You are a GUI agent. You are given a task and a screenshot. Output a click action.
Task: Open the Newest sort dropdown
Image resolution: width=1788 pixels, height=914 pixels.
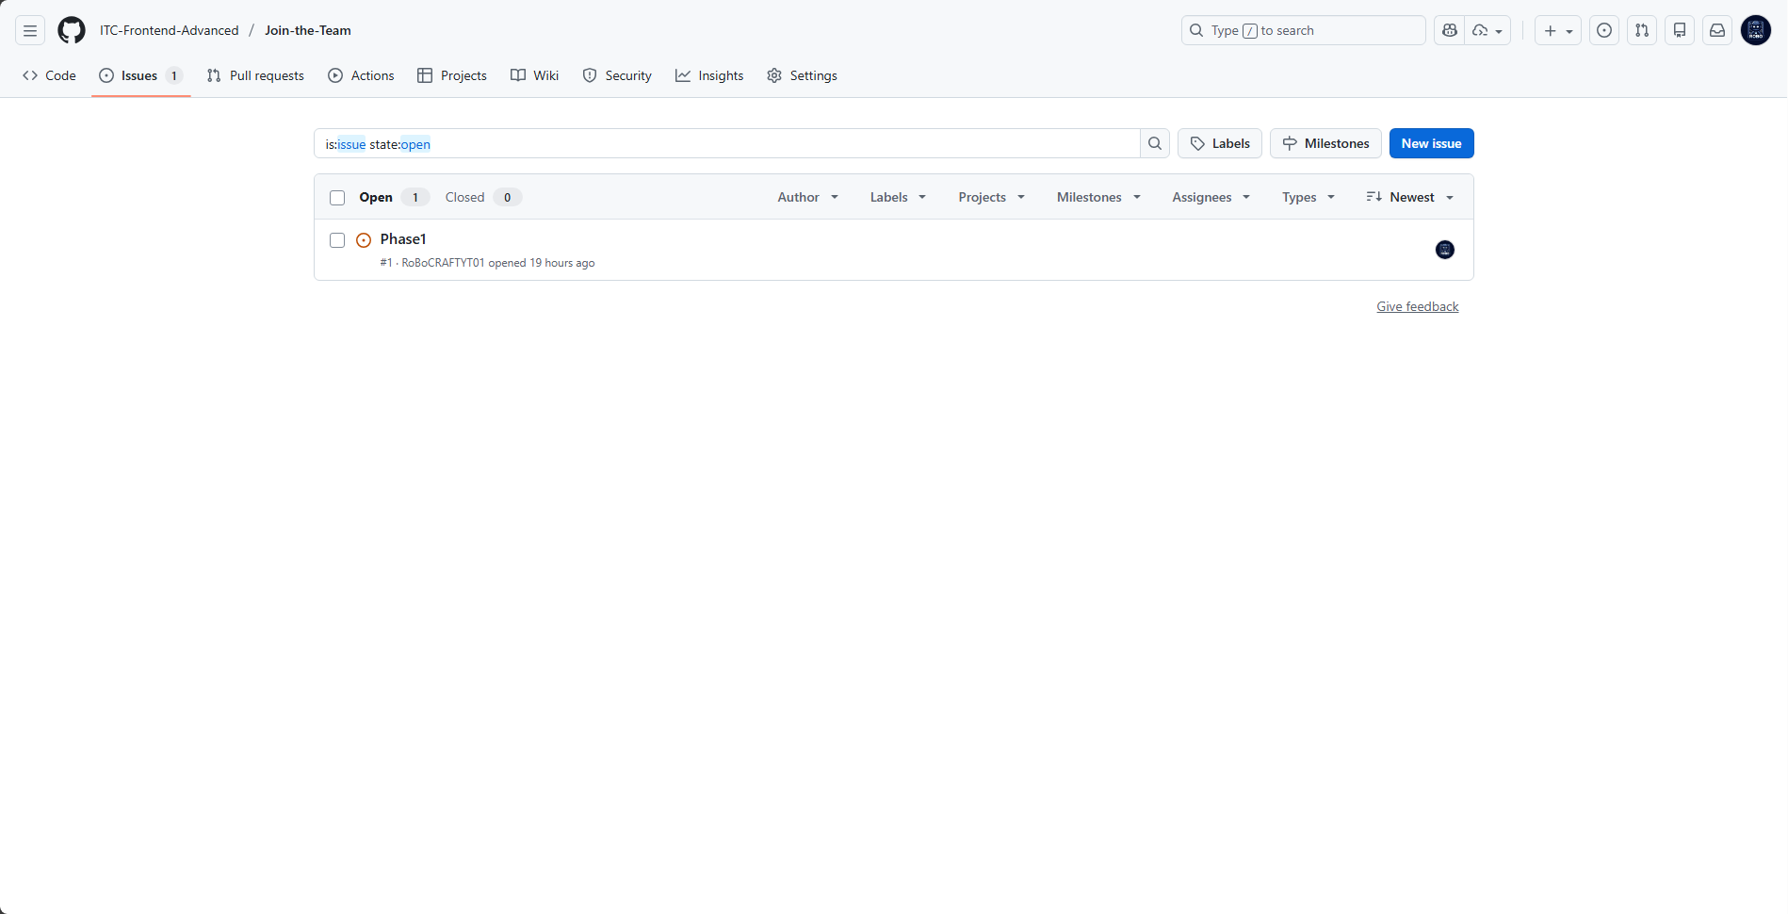[x=1410, y=197]
